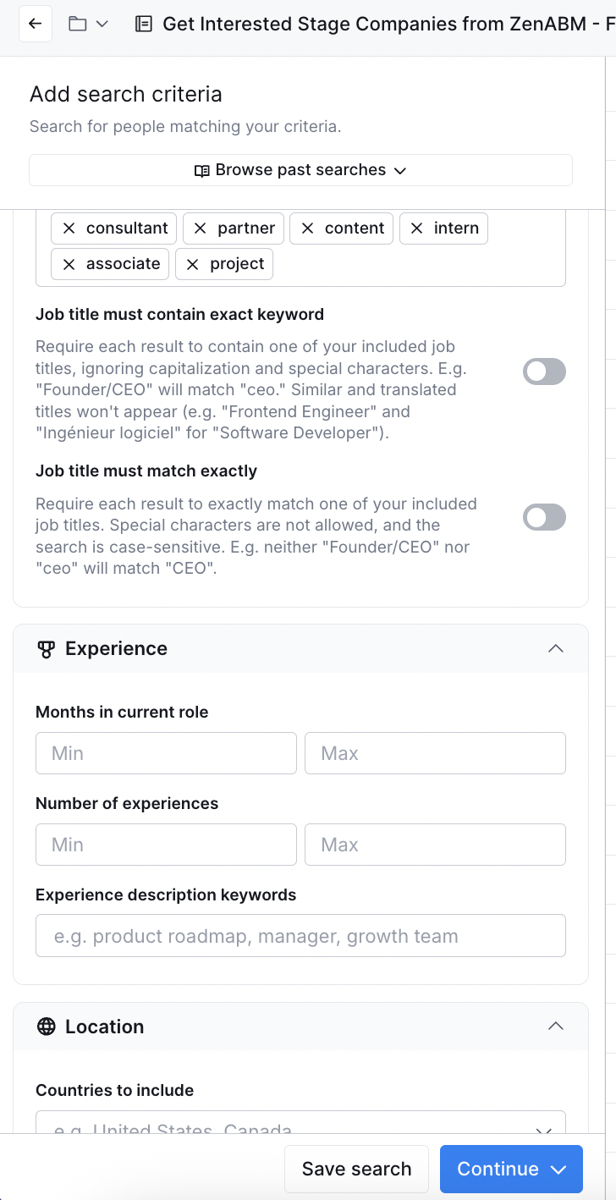This screenshot has width=616, height=1200.
Task: Click the Continue button
Action: pos(511,1169)
